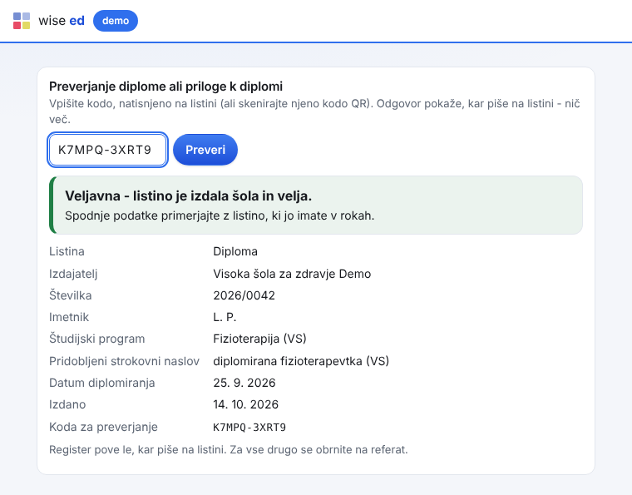Click the 'Pridobljeni strokovni naslov' label
The width and height of the screenshot is (632, 495).
click(x=124, y=361)
